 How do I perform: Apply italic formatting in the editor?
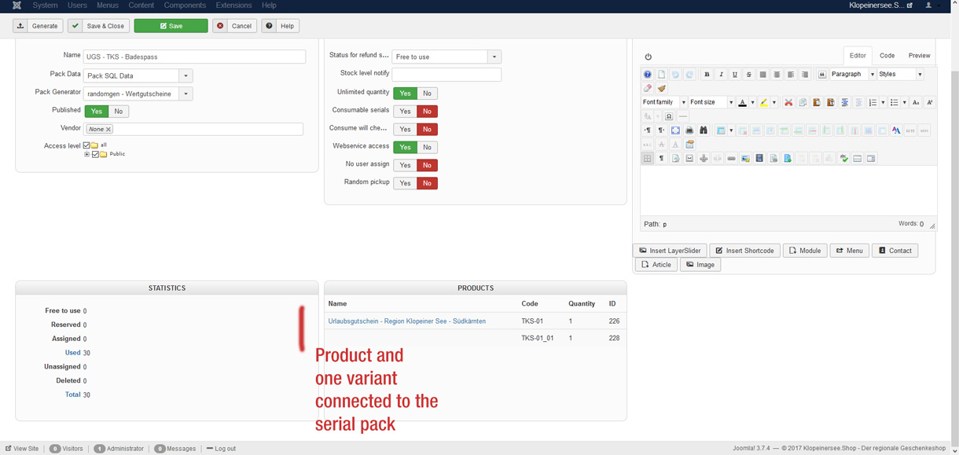721,75
